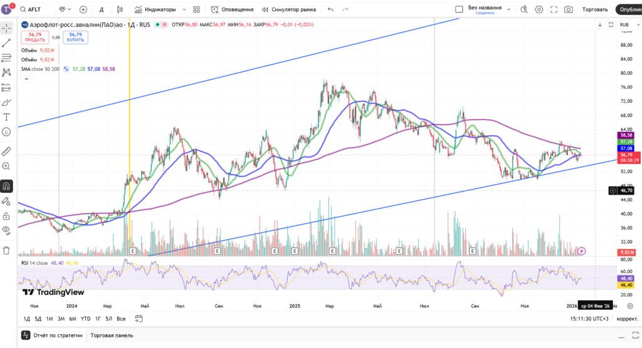The image size is (642, 348).
Task: Open the quick search icon
Action: pyautogui.click(x=524, y=9)
